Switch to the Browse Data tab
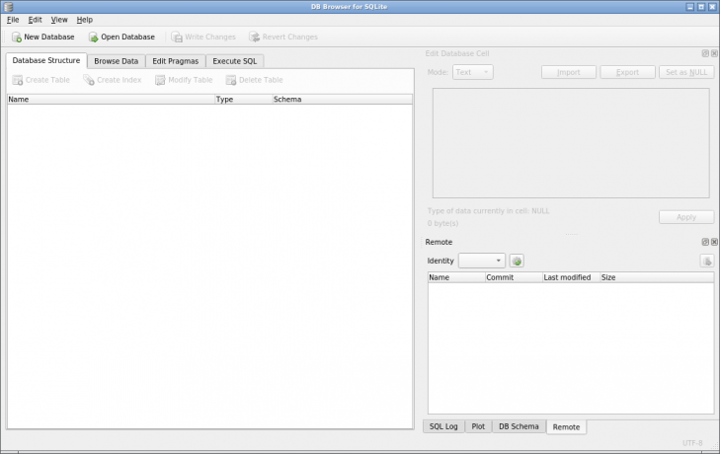 (117, 61)
